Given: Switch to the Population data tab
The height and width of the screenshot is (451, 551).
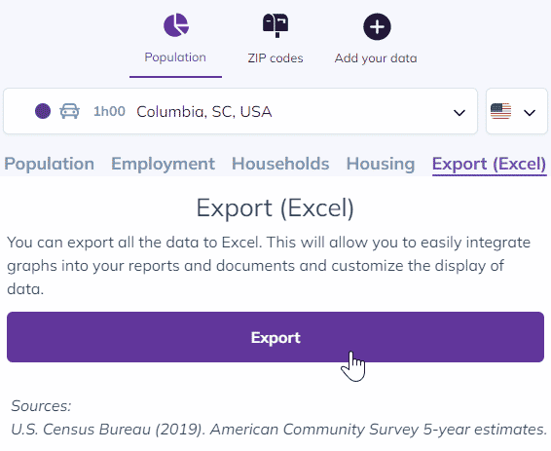Looking at the screenshot, I should (50, 164).
